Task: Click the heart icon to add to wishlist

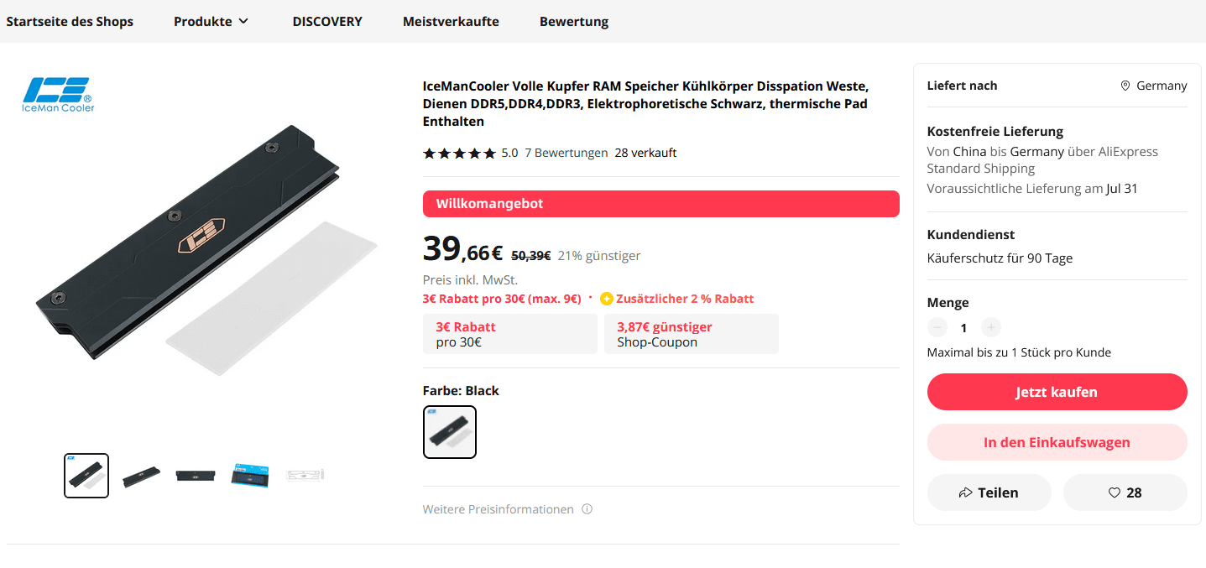Action: tap(1115, 492)
